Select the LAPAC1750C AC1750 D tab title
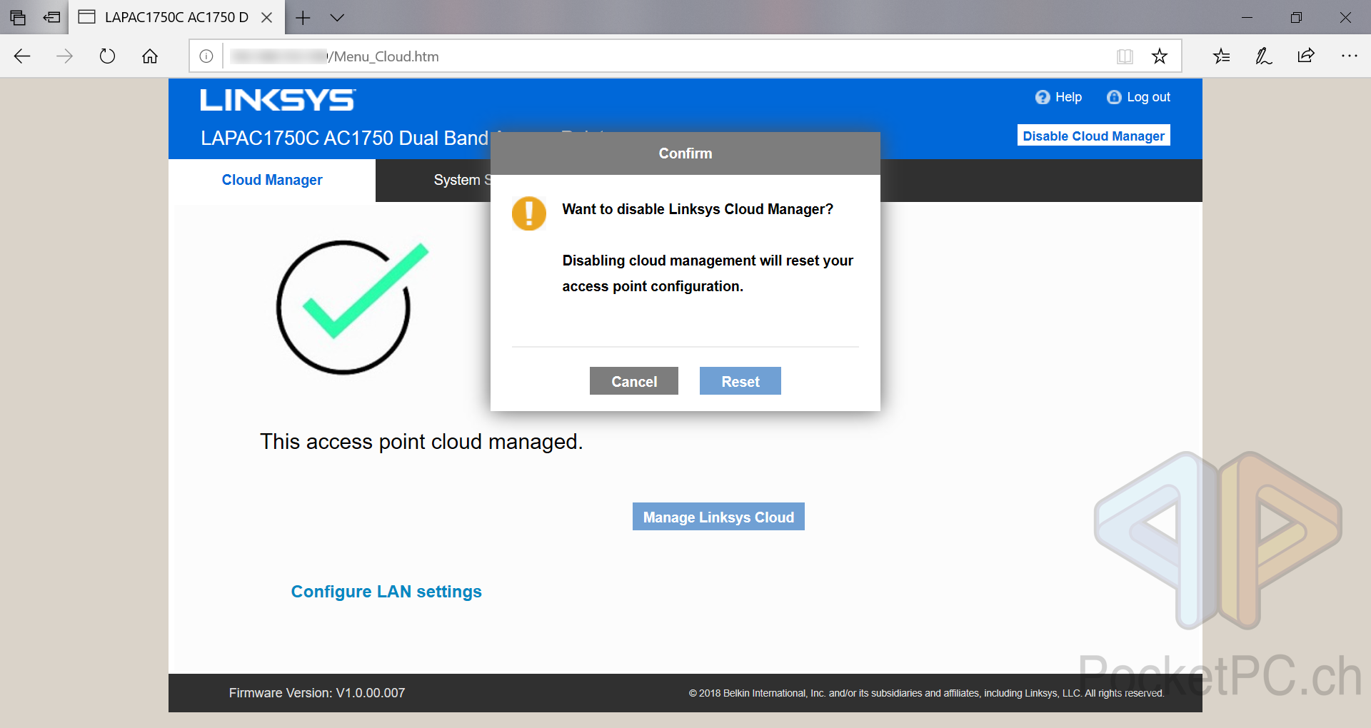1371x728 pixels. click(176, 18)
